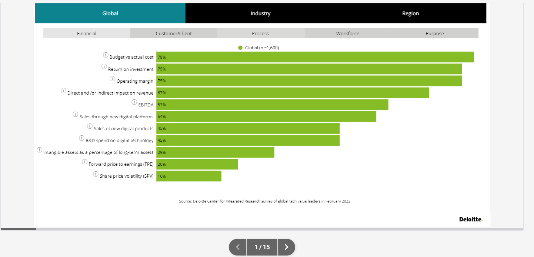Click the 1 / 15 page indicator

[x=262, y=247]
